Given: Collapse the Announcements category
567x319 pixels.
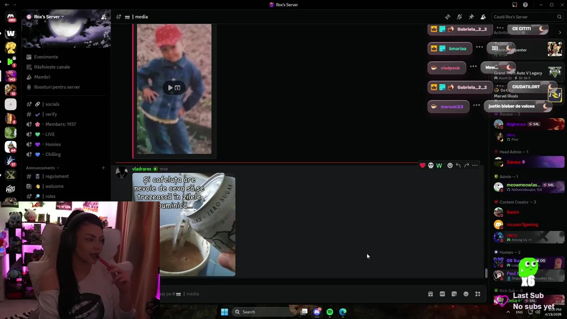Looking at the screenshot, I should 43,168.
